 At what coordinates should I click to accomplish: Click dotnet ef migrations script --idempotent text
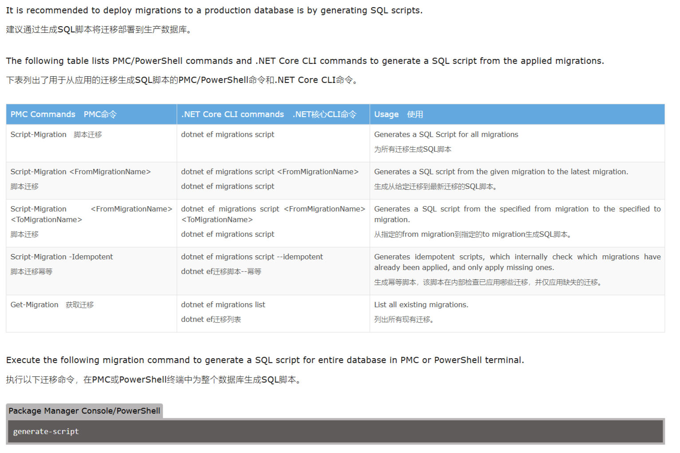pos(252,257)
